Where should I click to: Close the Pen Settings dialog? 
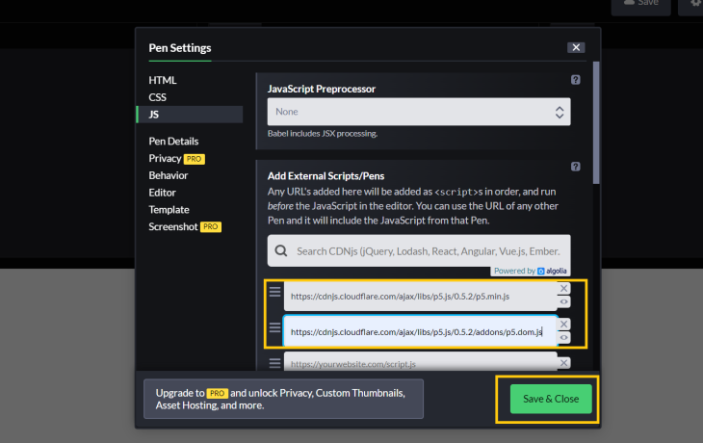click(576, 47)
